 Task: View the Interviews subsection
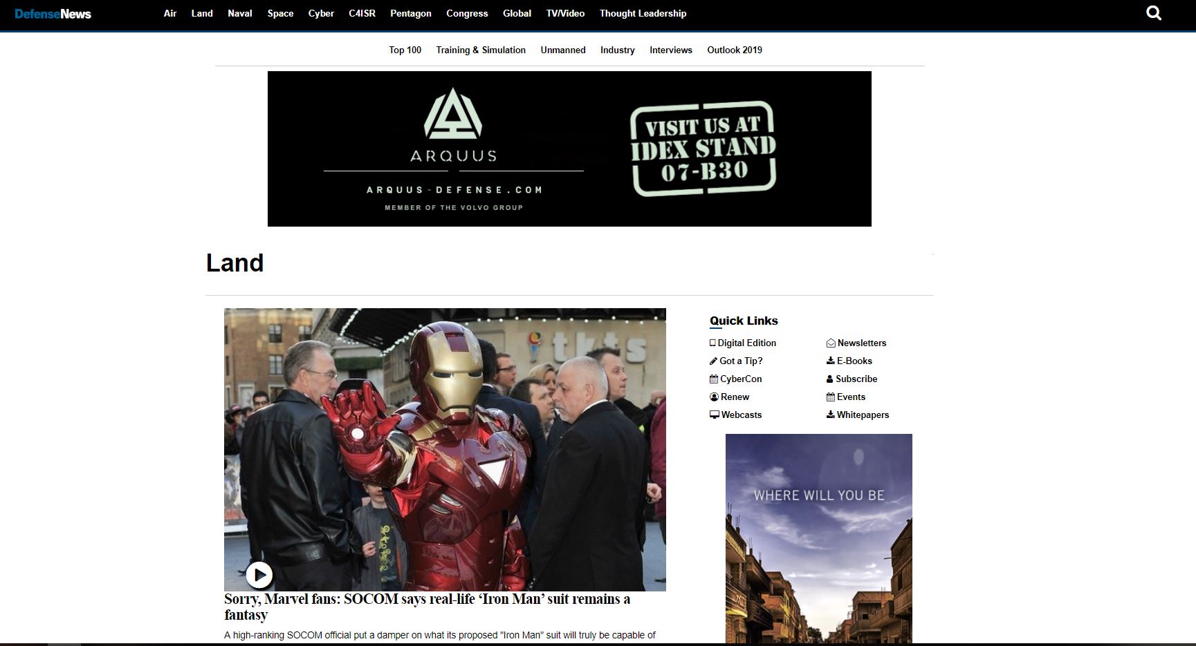click(x=671, y=50)
